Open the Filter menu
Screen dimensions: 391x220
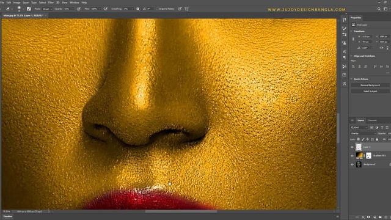[x=51, y=2]
